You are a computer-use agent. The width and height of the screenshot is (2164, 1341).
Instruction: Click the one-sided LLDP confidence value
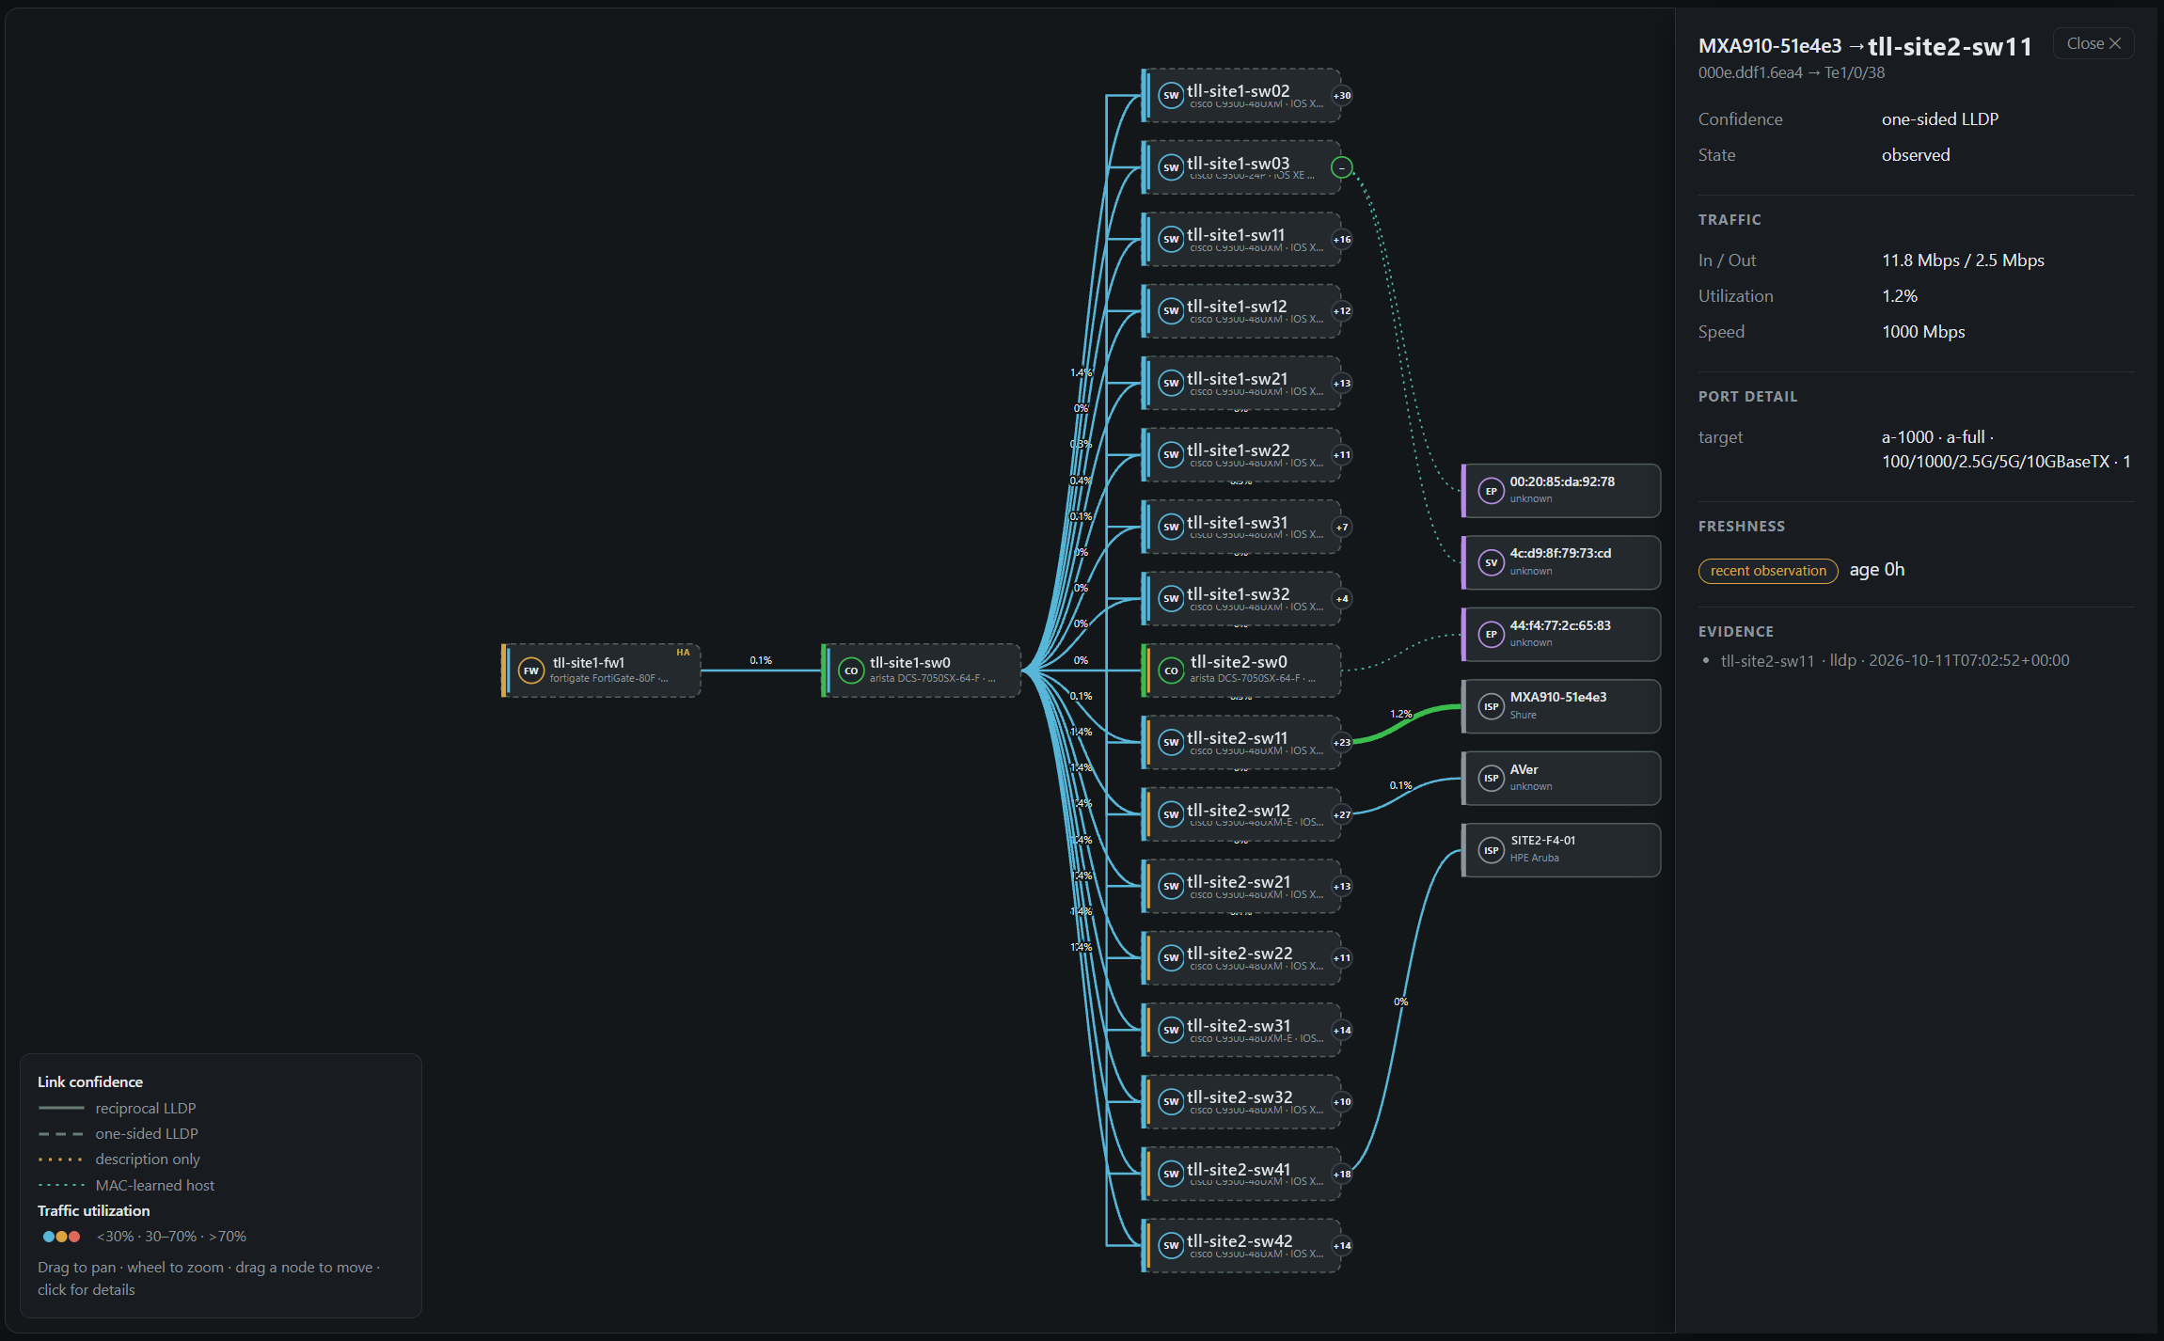click(x=1940, y=119)
